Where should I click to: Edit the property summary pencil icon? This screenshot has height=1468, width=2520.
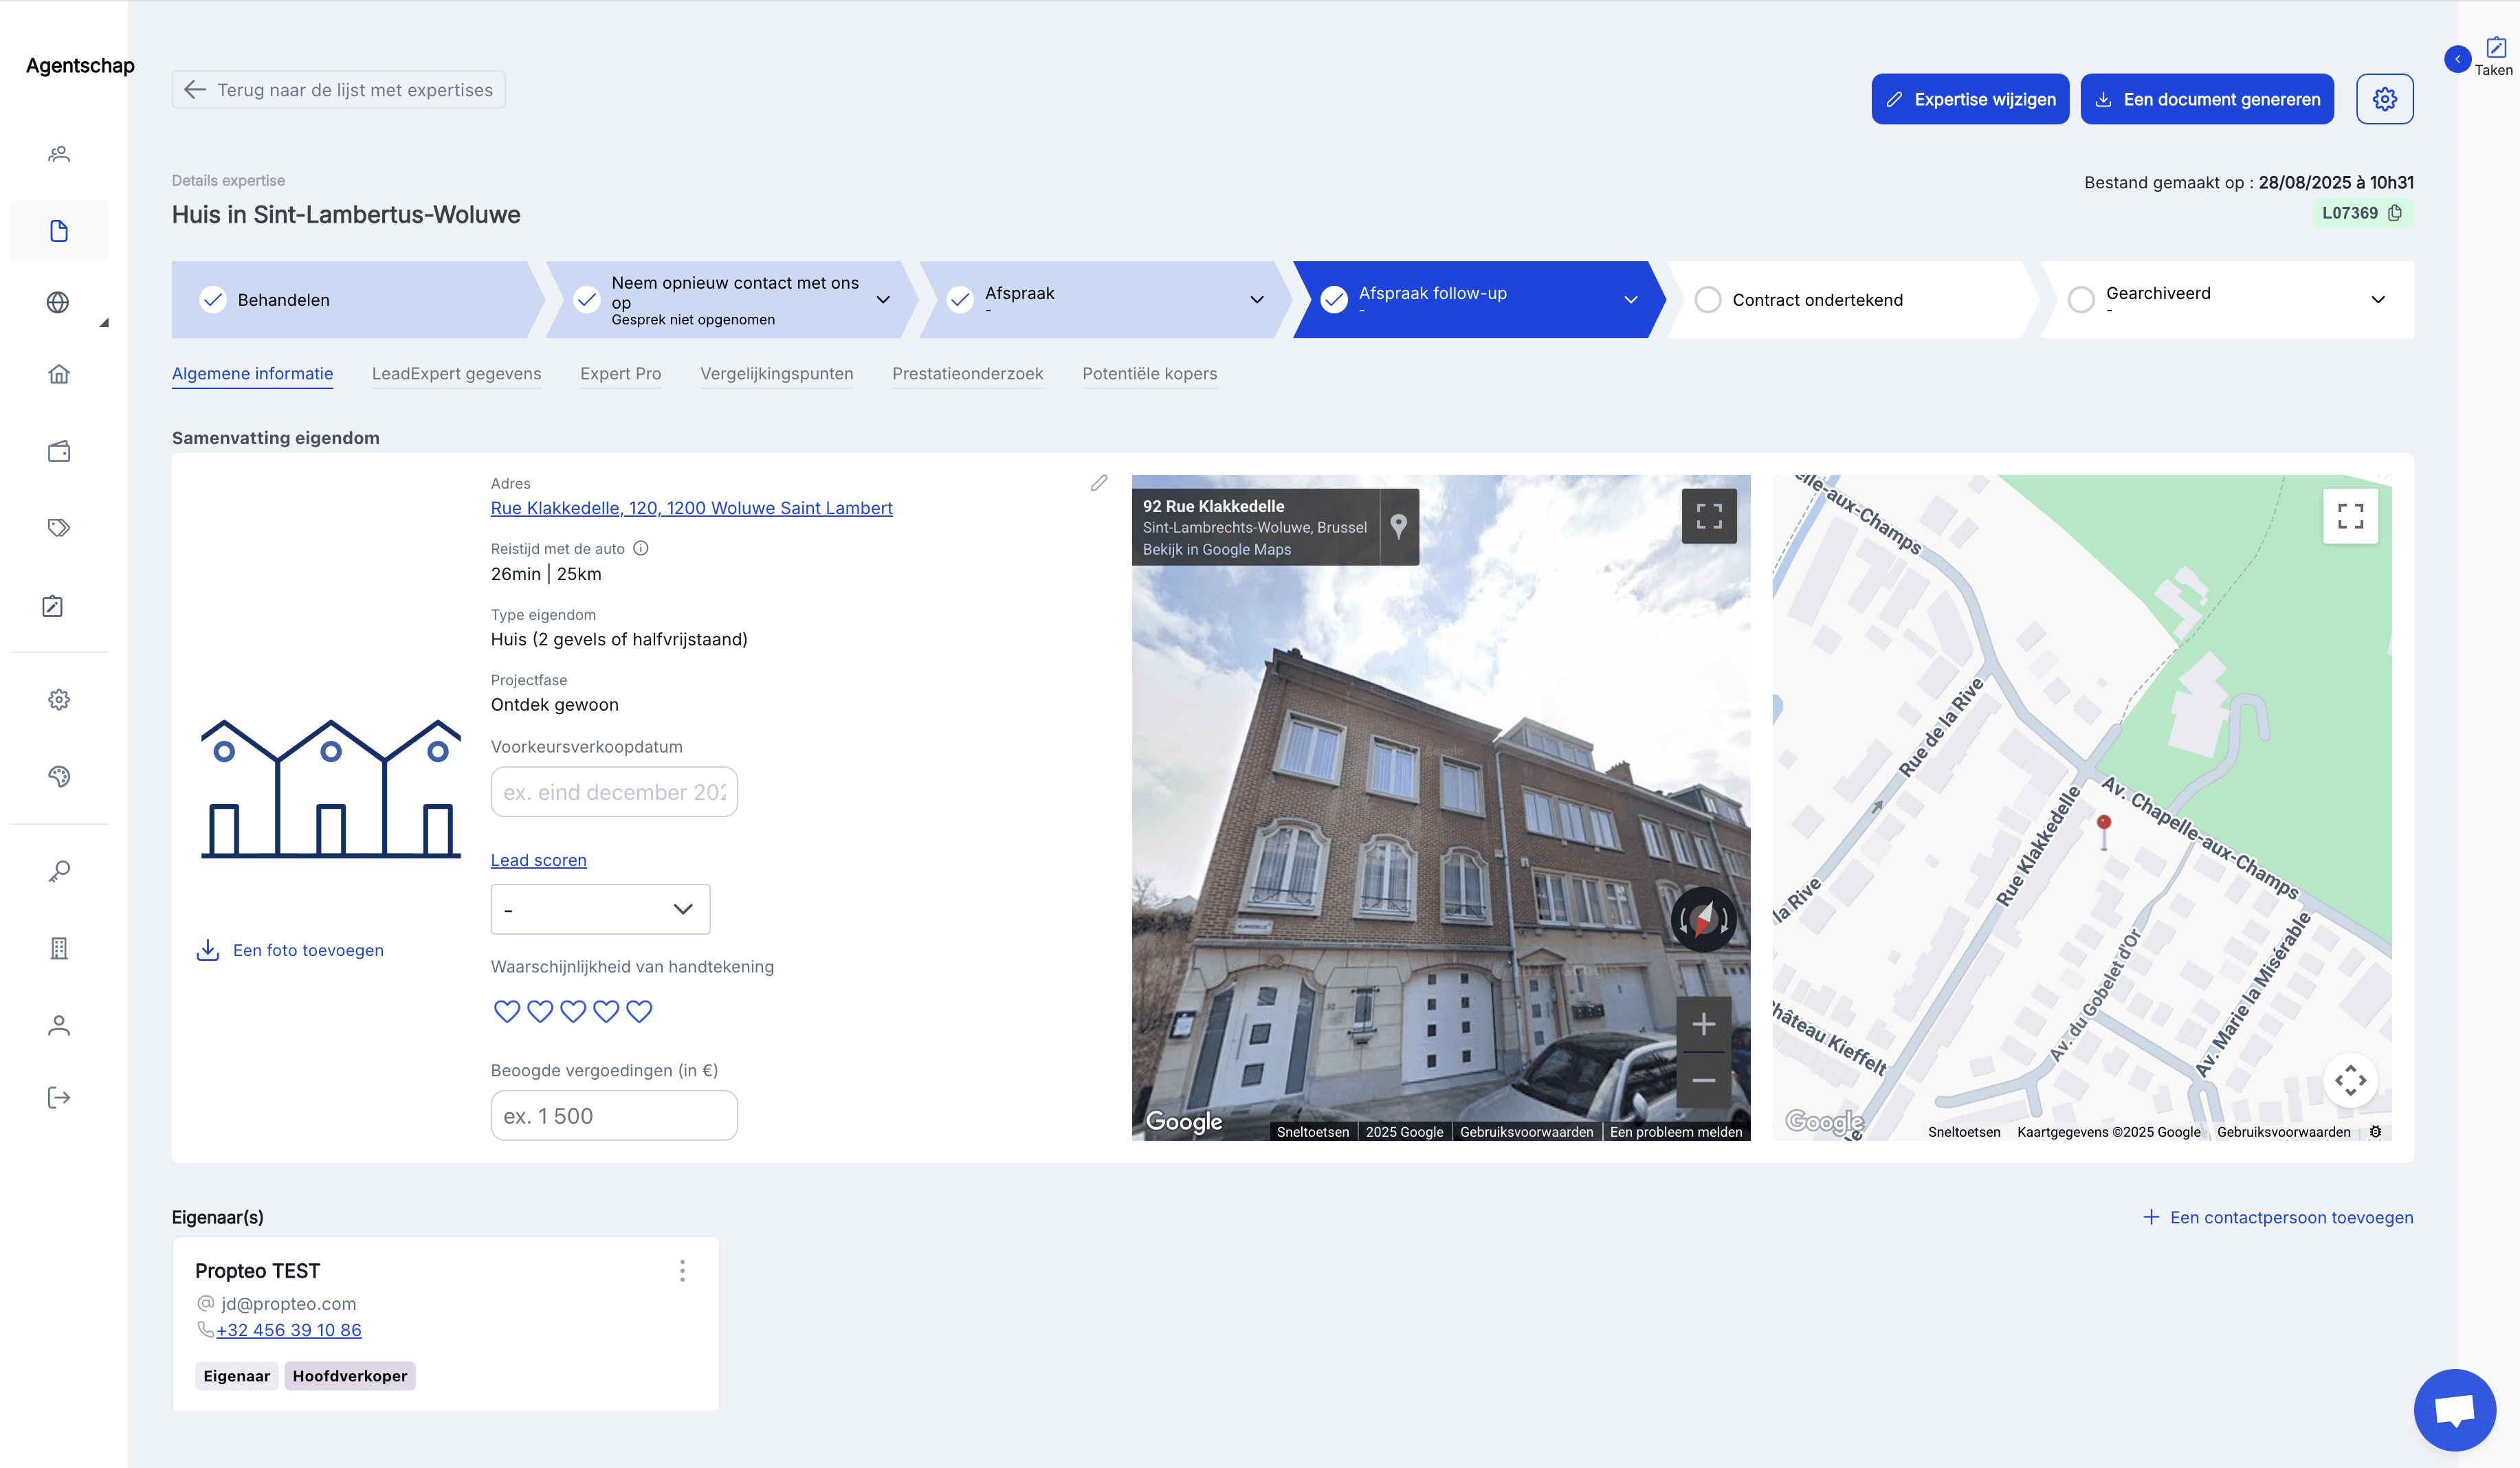point(1099,483)
